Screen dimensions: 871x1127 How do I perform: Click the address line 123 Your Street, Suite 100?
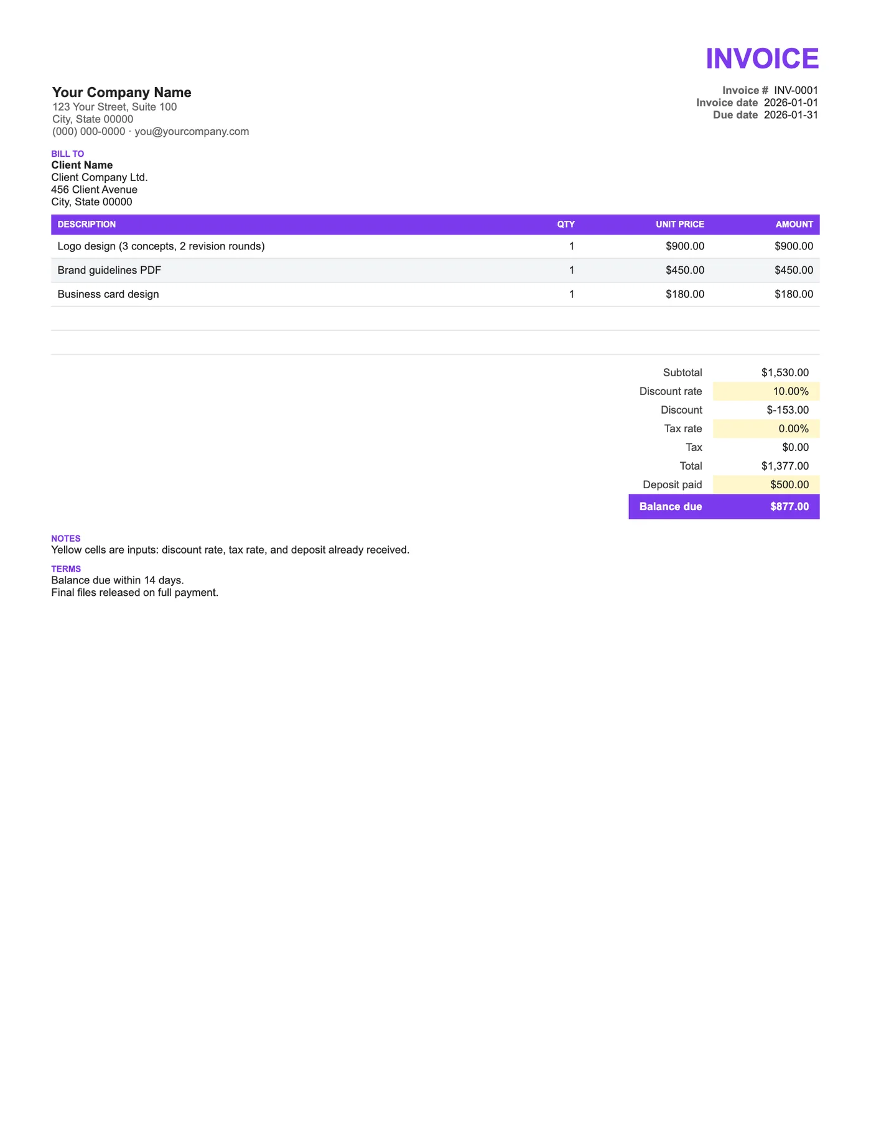tap(114, 107)
